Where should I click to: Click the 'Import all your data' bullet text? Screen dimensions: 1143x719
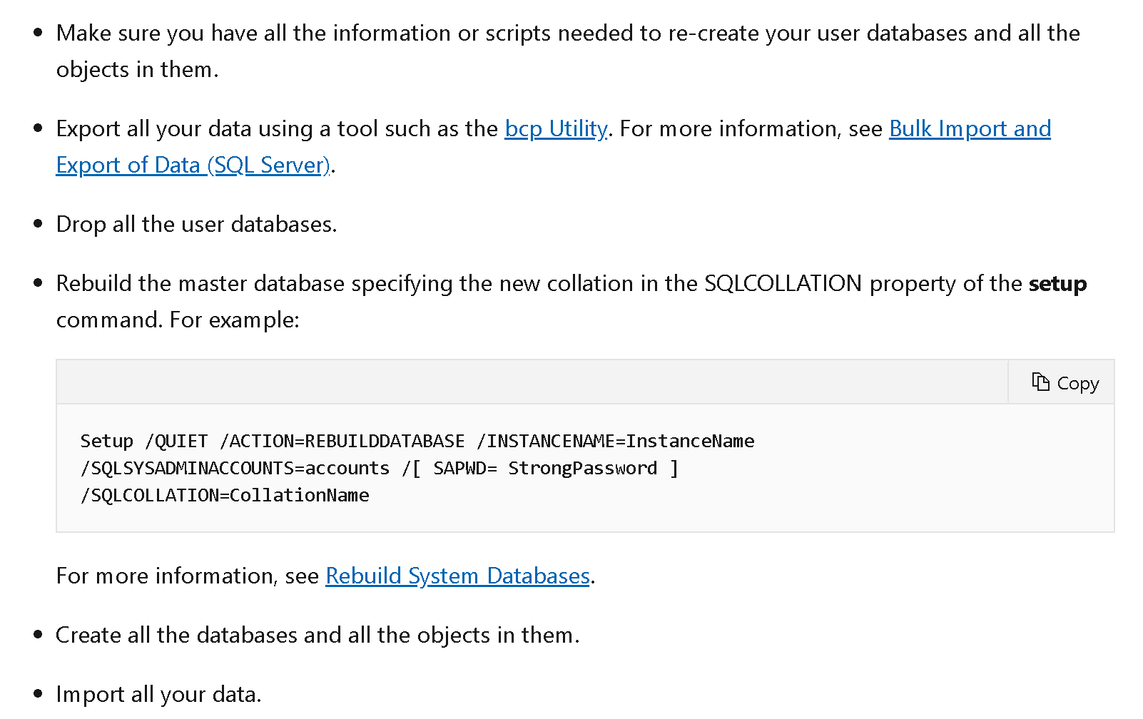coord(158,695)
